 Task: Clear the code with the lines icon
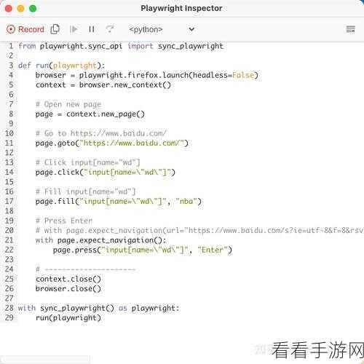click(350, 29)
